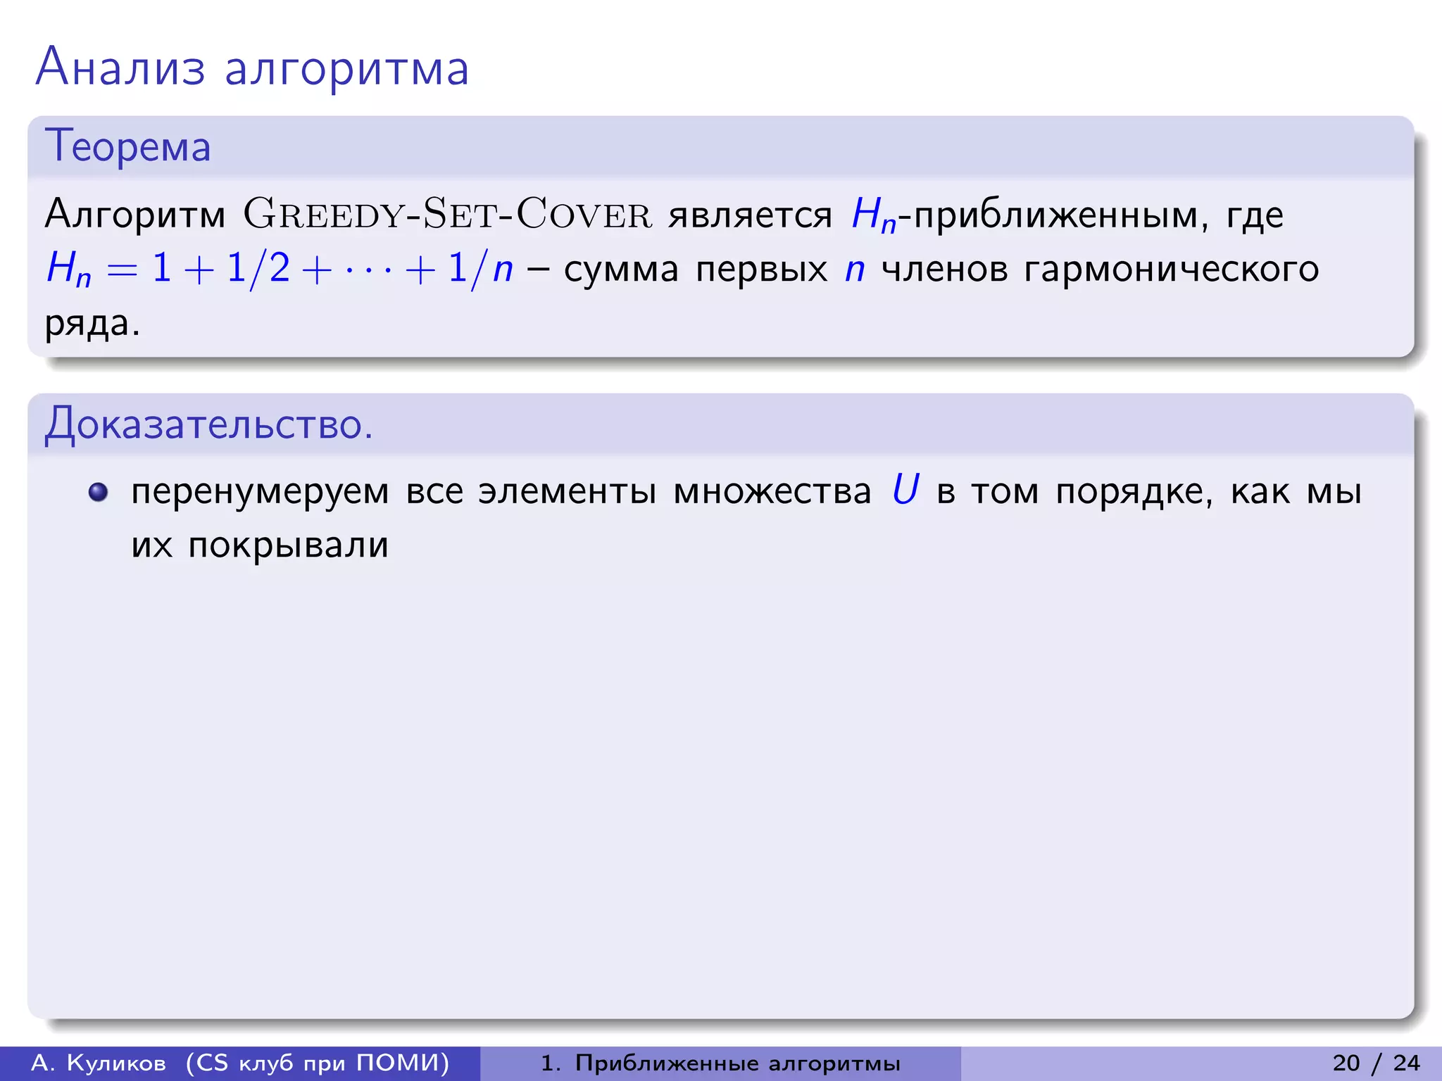1442x1081 pixels.
Task: Click the page number '20 / 24'
Action: pyautogui.click(x=1377, y=1063)
